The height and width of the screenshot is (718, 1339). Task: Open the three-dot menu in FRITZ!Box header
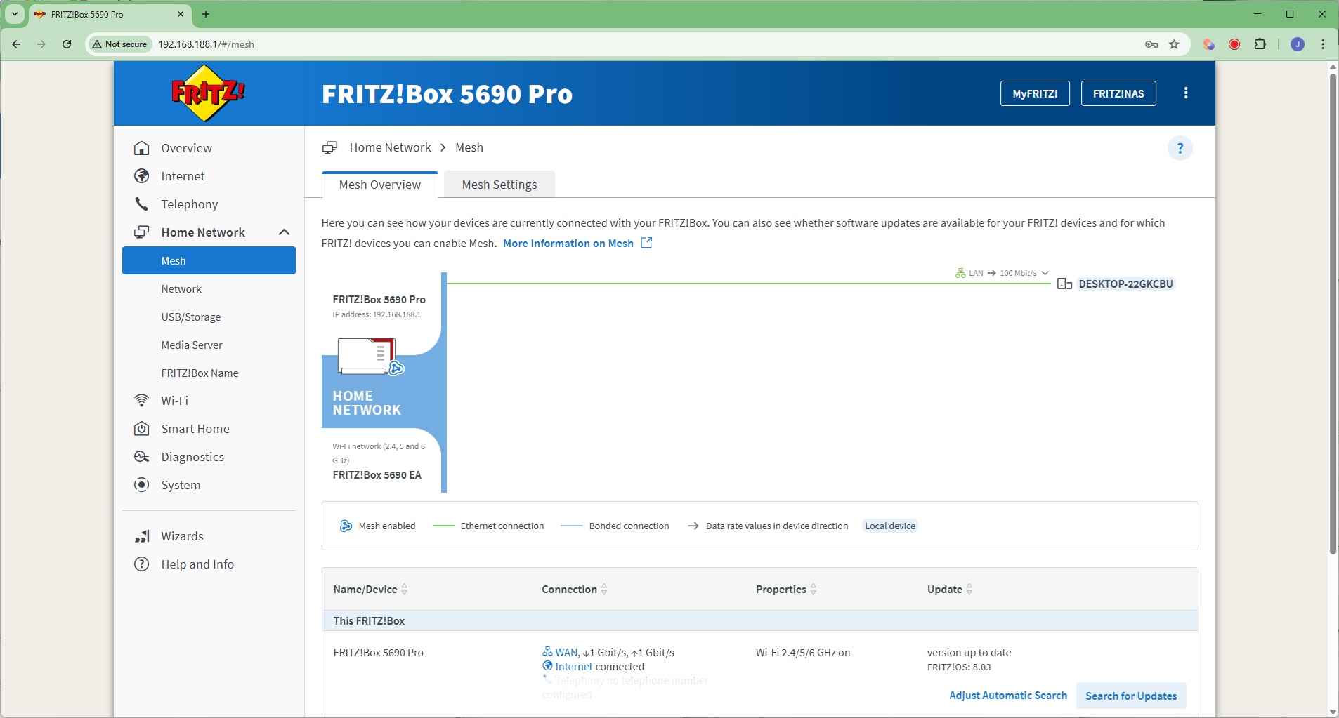point(1186,93)
